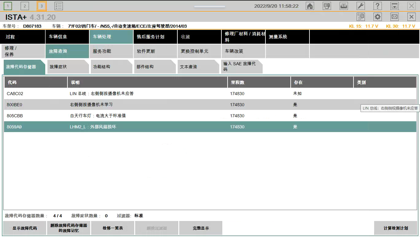Viewport: 420px width, 237px height.
Task: Click 删除故障代码存储器的故障记忆 button
Action: click(x=69, y=228)
